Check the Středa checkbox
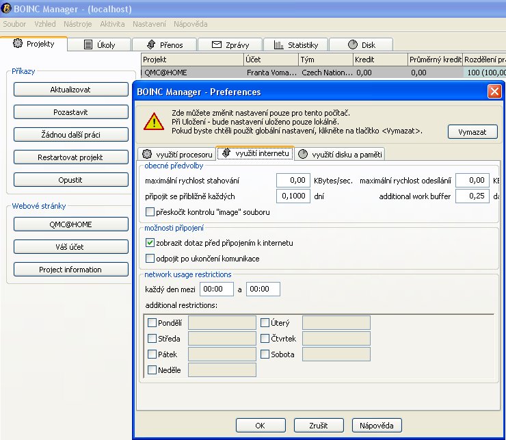The width and height of the screenshot is (506, 440). coord(152,338)
